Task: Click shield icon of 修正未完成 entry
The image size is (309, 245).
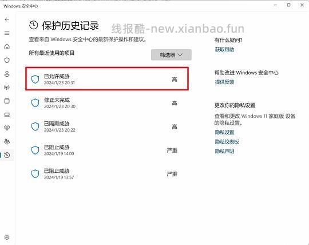Action: point(35,103)
